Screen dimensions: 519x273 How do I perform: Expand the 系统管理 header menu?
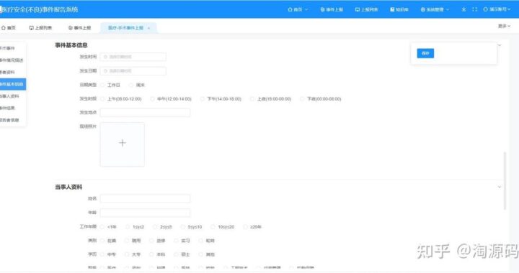[435, 9]
